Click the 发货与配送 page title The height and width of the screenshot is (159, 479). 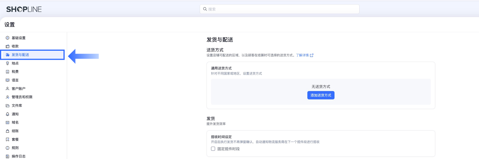220,40
